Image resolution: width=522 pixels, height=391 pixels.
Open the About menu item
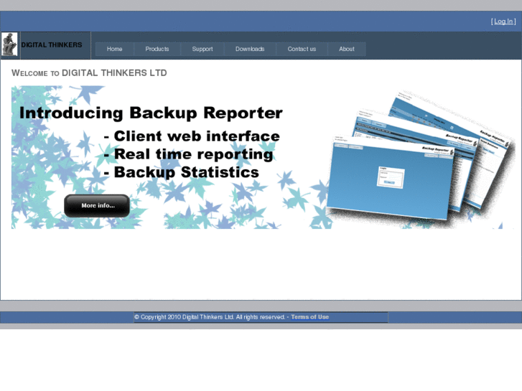347,49
